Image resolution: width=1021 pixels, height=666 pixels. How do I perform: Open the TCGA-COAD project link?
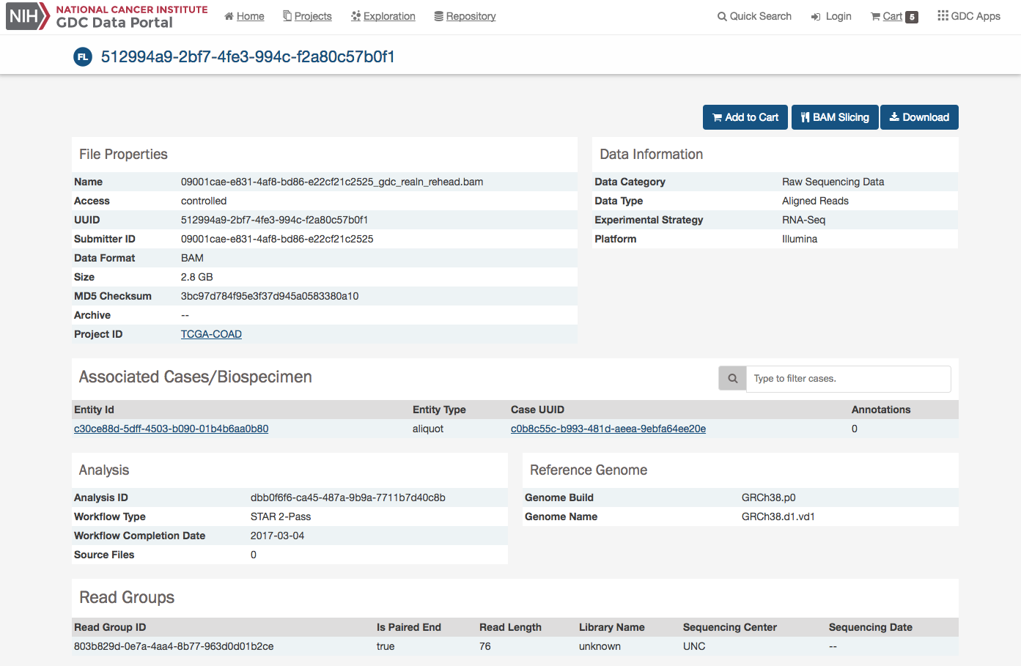pos(211,334)
